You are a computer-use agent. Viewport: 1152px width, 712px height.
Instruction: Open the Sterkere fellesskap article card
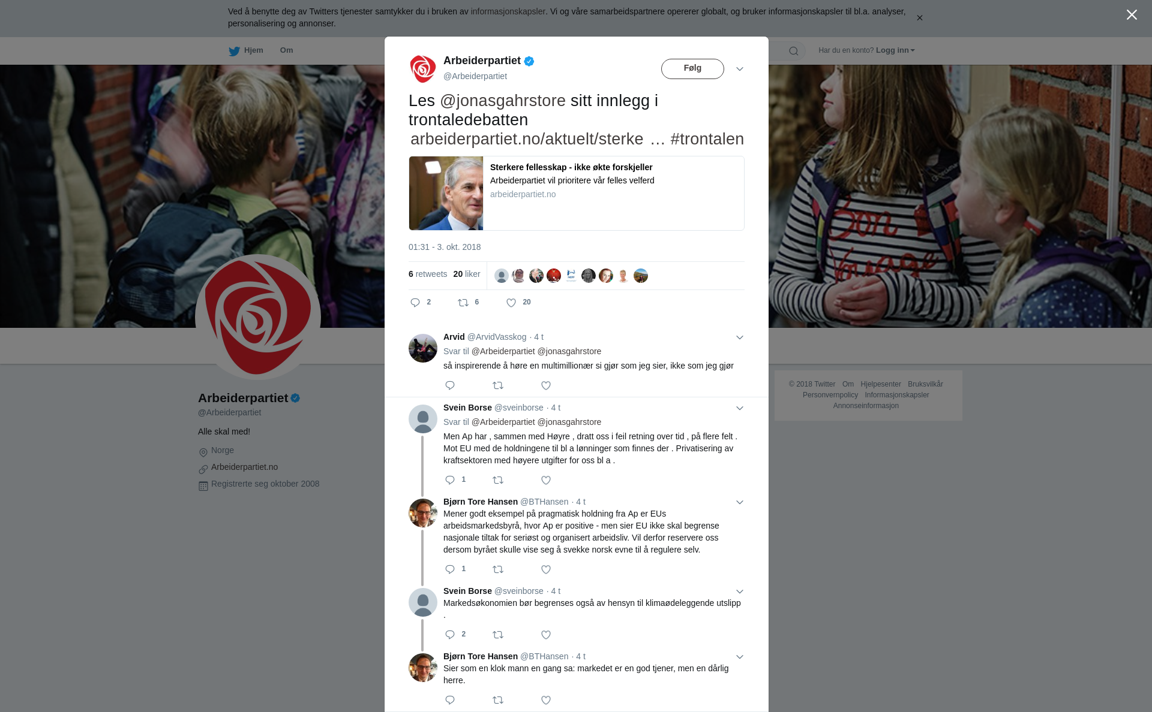[577, 194]
